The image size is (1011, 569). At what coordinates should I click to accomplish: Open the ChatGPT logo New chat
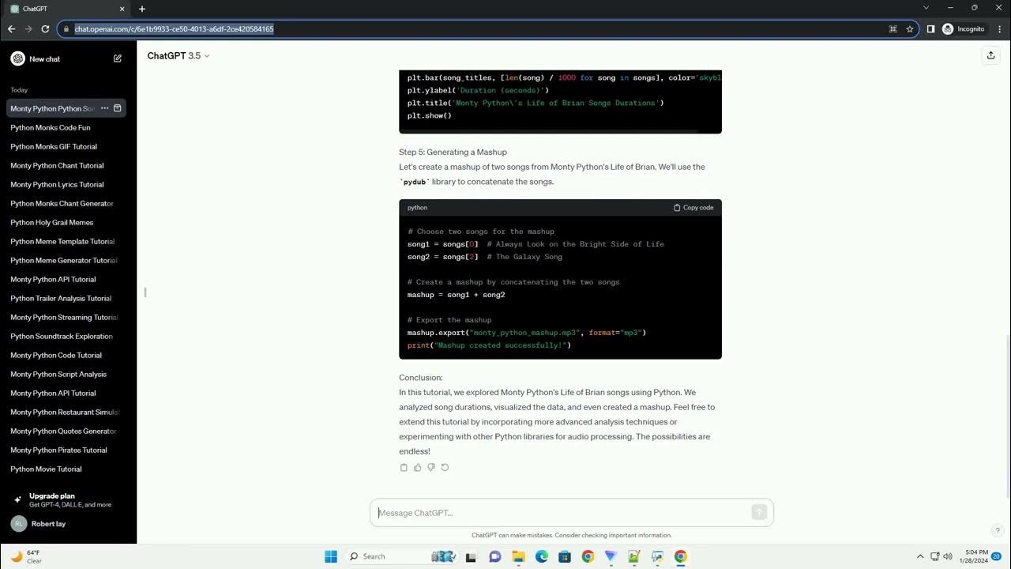click(18, 58)
